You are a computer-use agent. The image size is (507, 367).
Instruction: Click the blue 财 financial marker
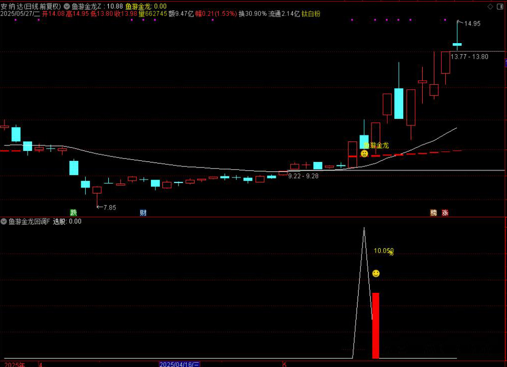tap(143, 213)
